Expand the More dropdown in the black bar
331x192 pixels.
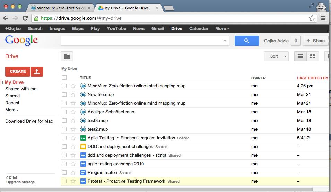[x=222, y=29]
